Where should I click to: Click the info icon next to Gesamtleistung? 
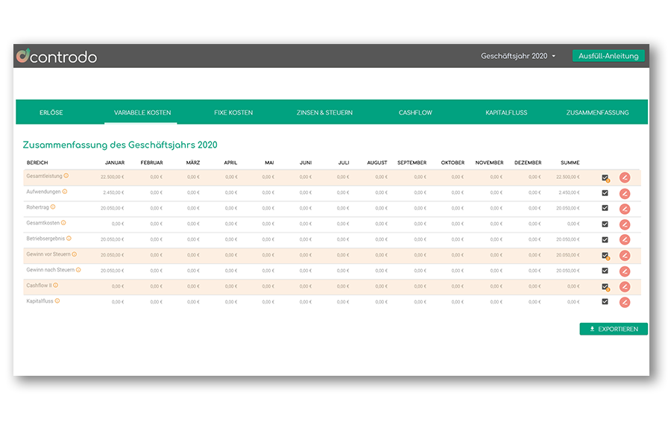pyautogui.click(x=66, y=176)
